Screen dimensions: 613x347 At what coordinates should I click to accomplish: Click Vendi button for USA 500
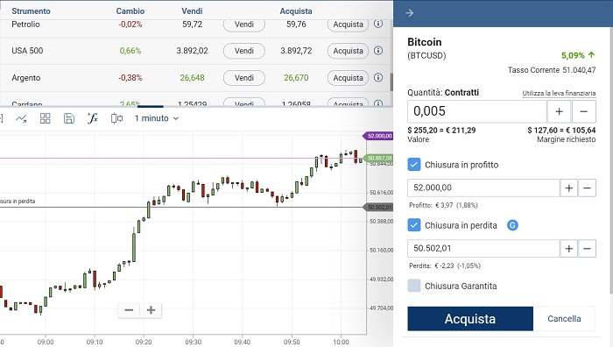coord(244,51)
